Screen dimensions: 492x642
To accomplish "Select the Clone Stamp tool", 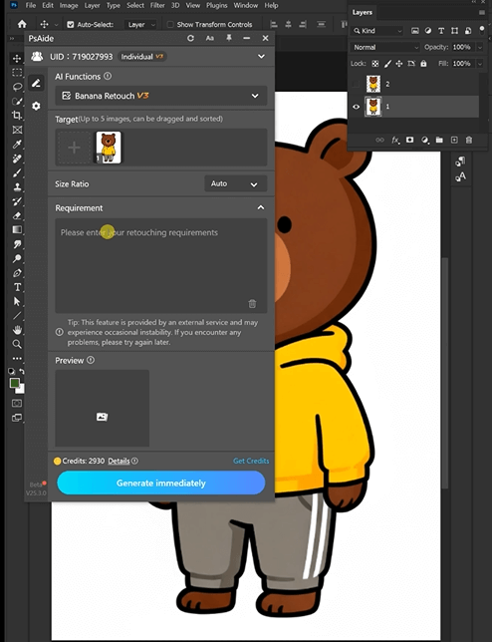I will [17, 187].
